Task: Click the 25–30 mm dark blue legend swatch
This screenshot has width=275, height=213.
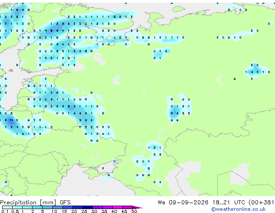Action: 88,207
